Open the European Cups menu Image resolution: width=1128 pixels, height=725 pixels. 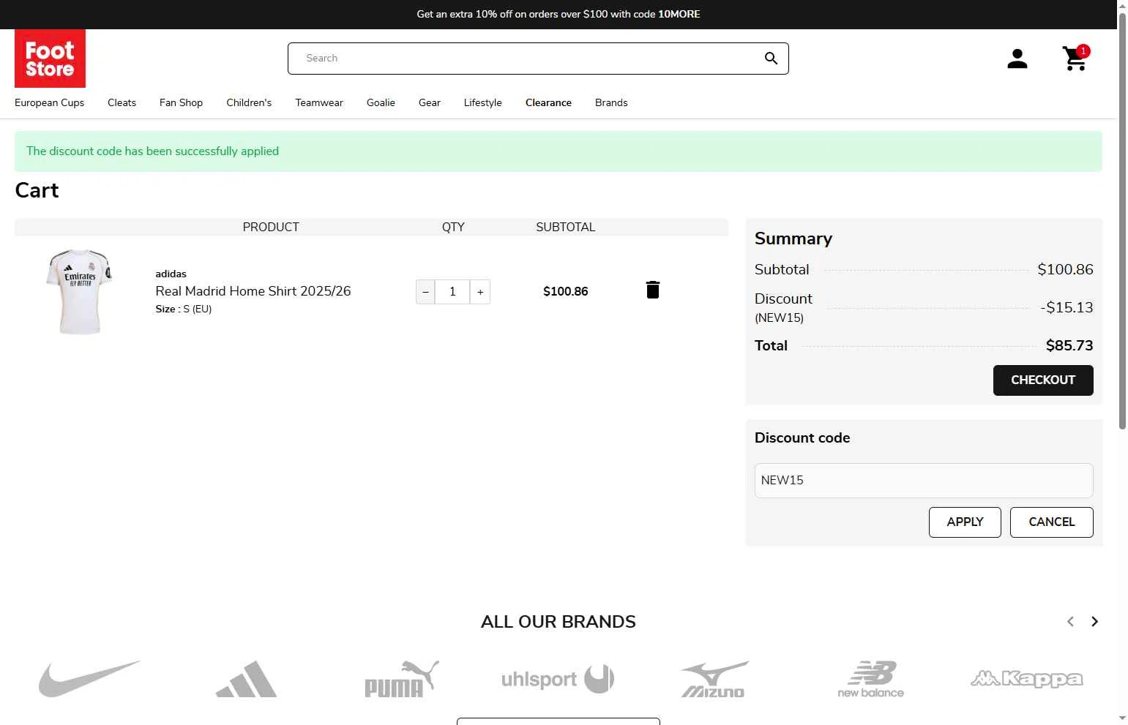49,102
